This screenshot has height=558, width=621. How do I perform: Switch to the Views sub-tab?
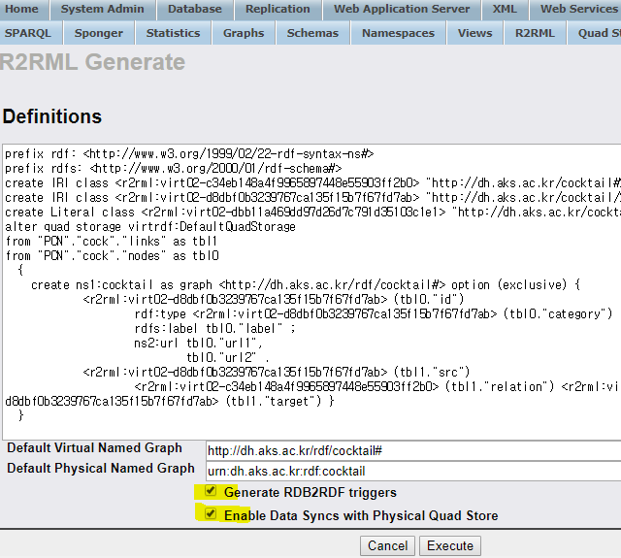pos(474,33)
